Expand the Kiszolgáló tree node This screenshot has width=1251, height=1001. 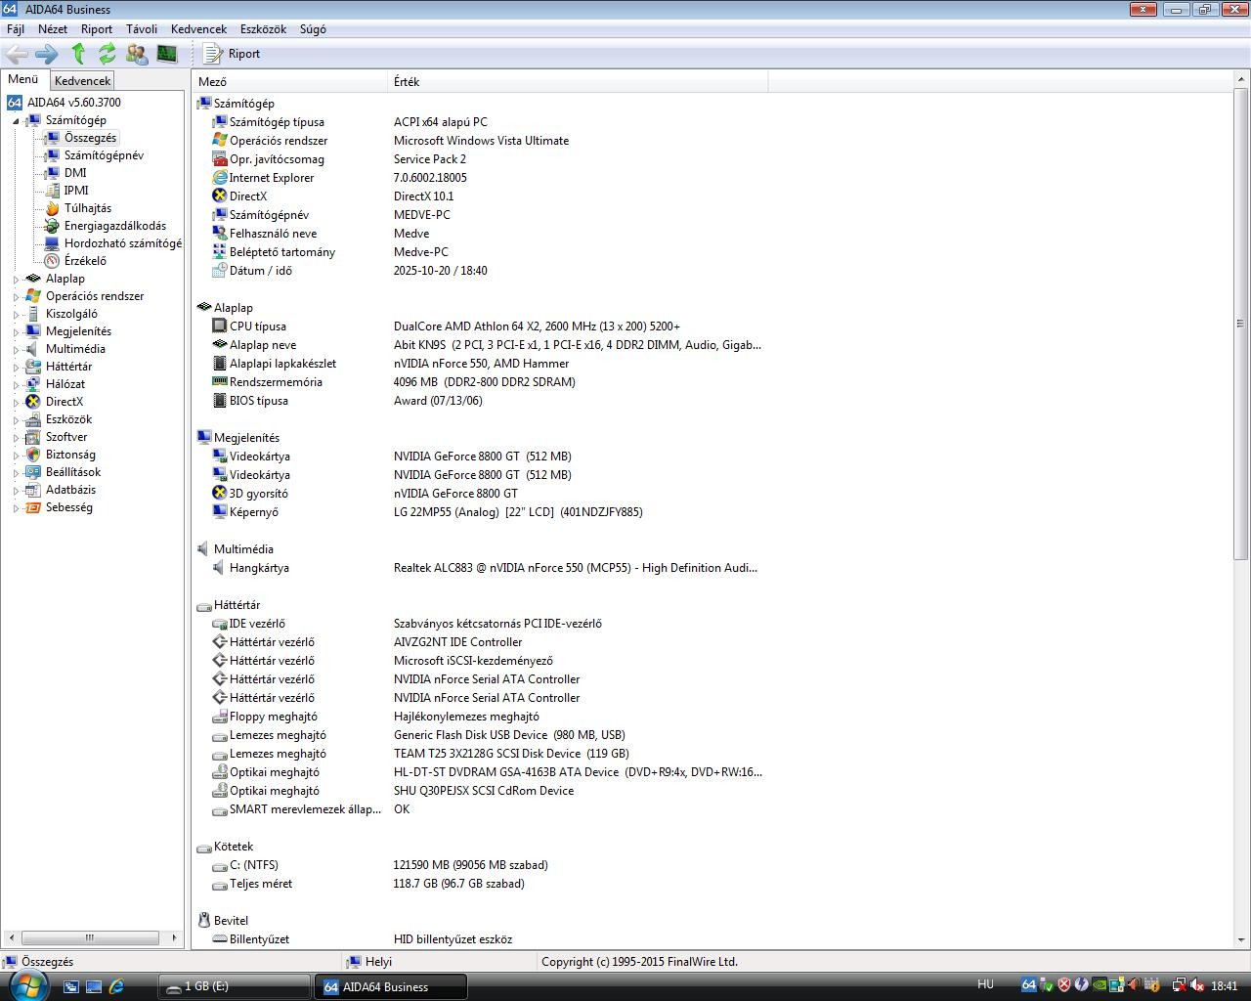pyautogui.click(x=16, y=314)
